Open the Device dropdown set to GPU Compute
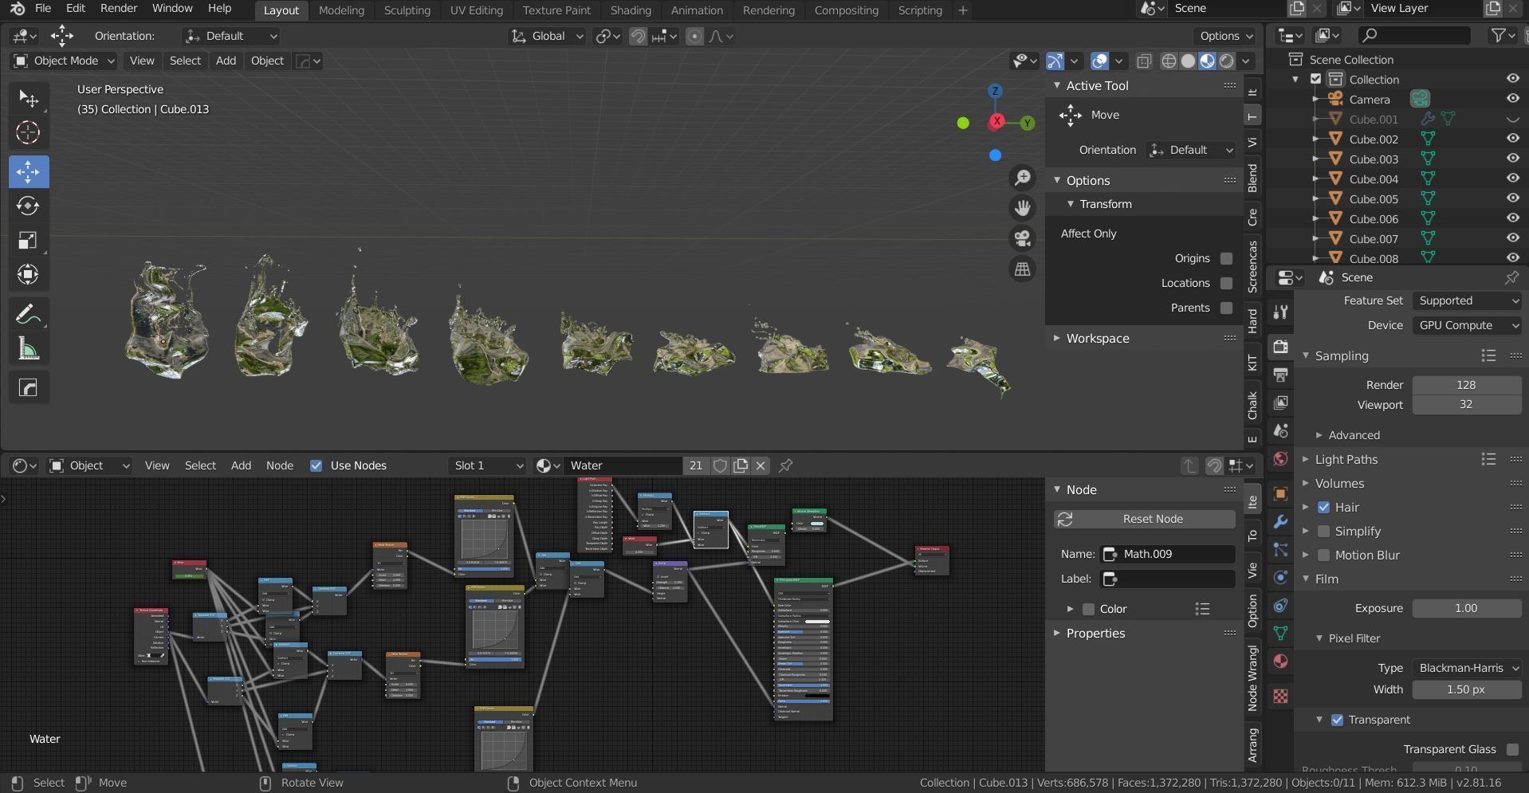The height and width of the screenshot is (793, 1529). [1465, 325]
